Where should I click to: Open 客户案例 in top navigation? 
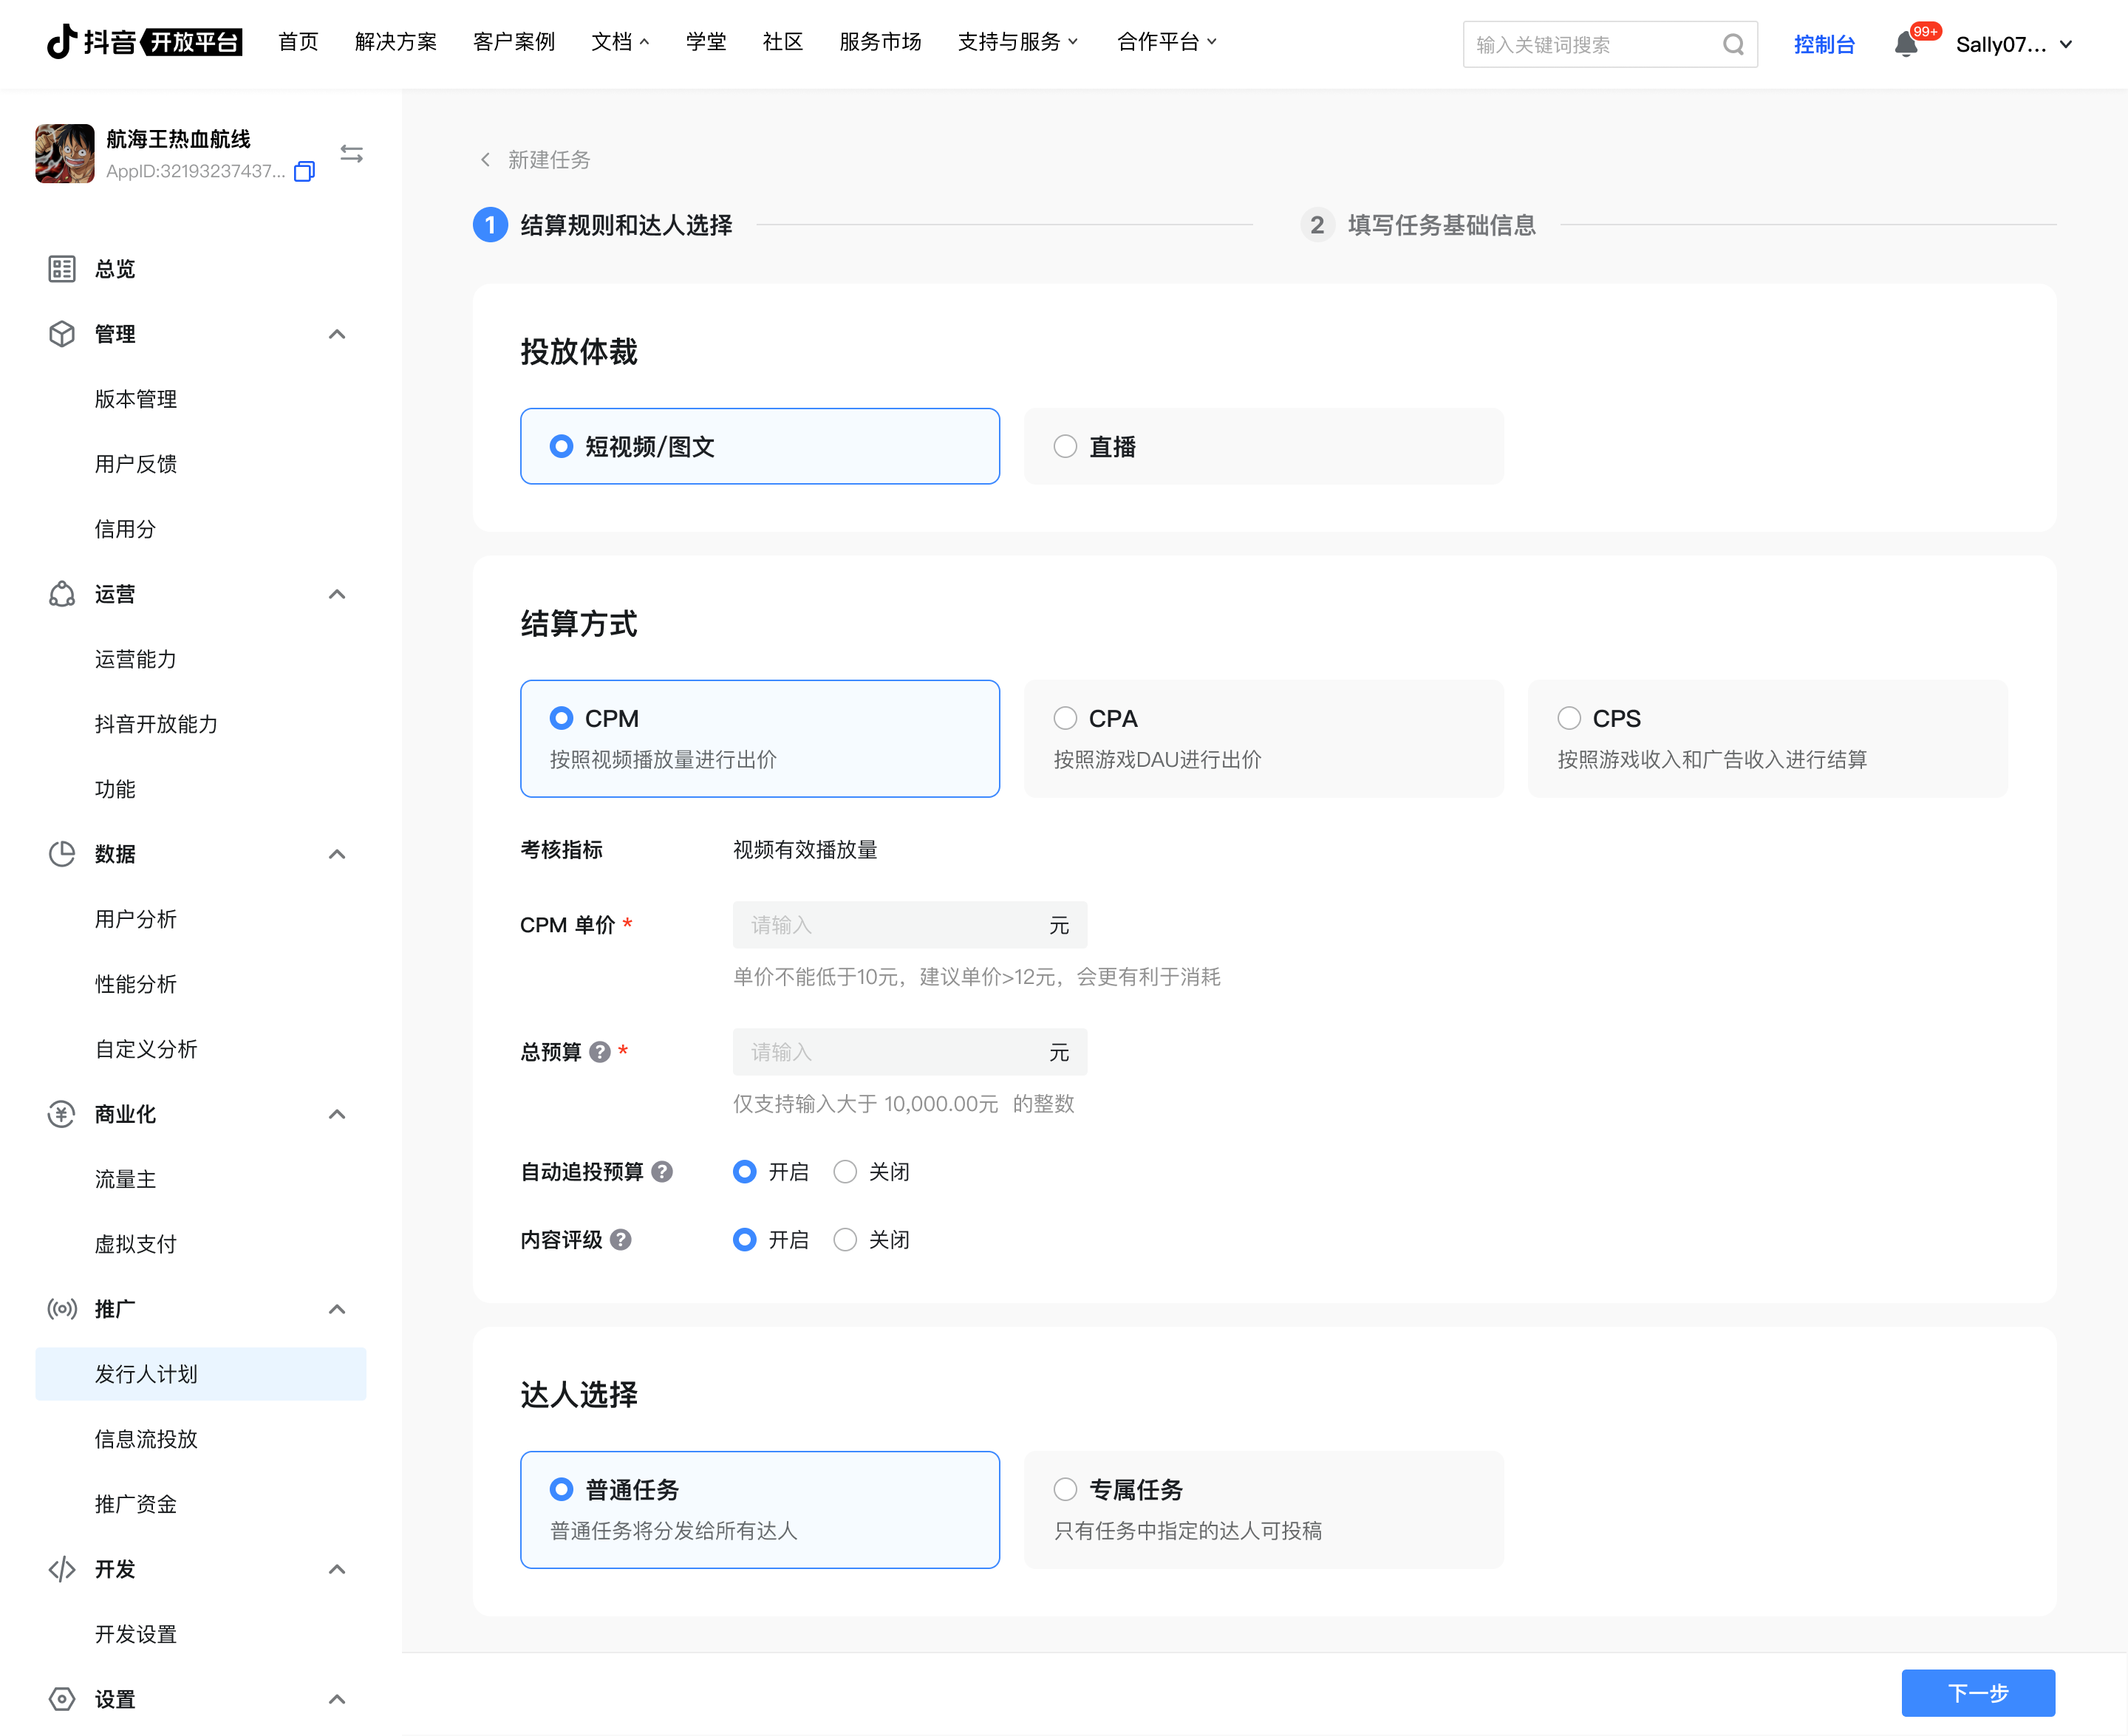point(514,42)
